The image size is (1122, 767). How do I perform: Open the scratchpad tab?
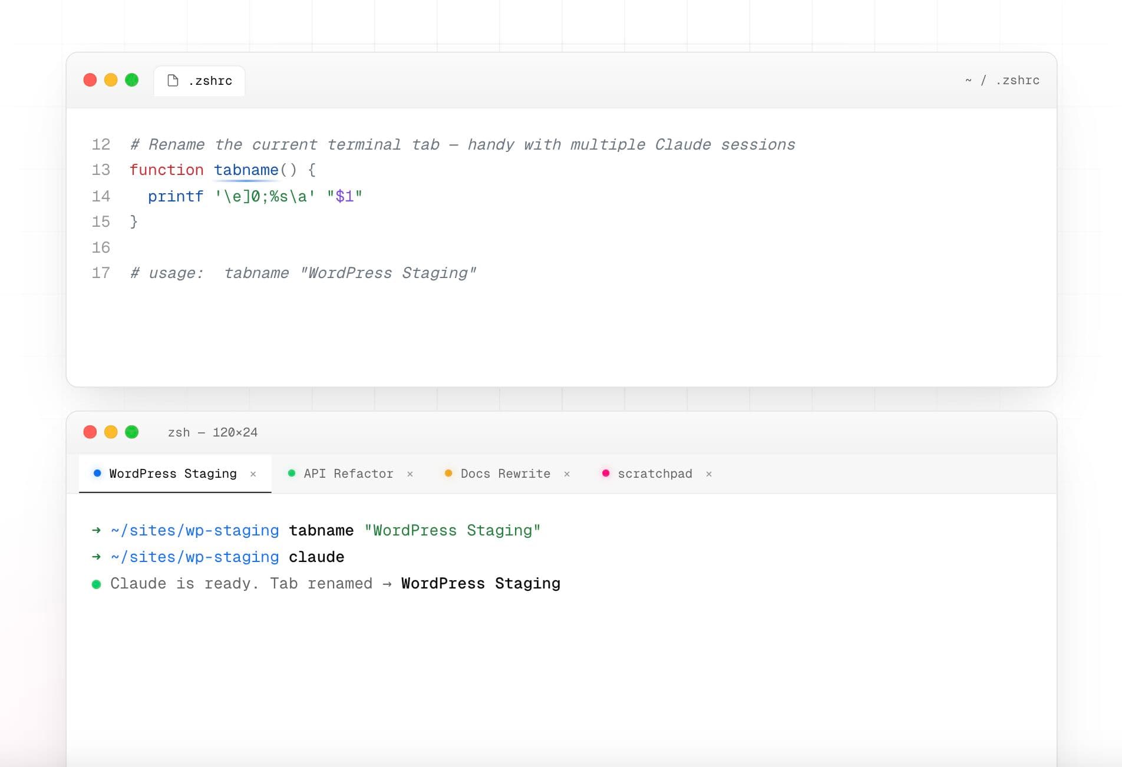pos(655,474)
